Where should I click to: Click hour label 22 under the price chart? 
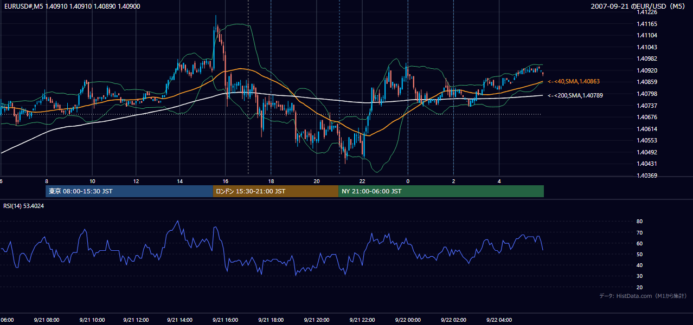coord(362,181)
